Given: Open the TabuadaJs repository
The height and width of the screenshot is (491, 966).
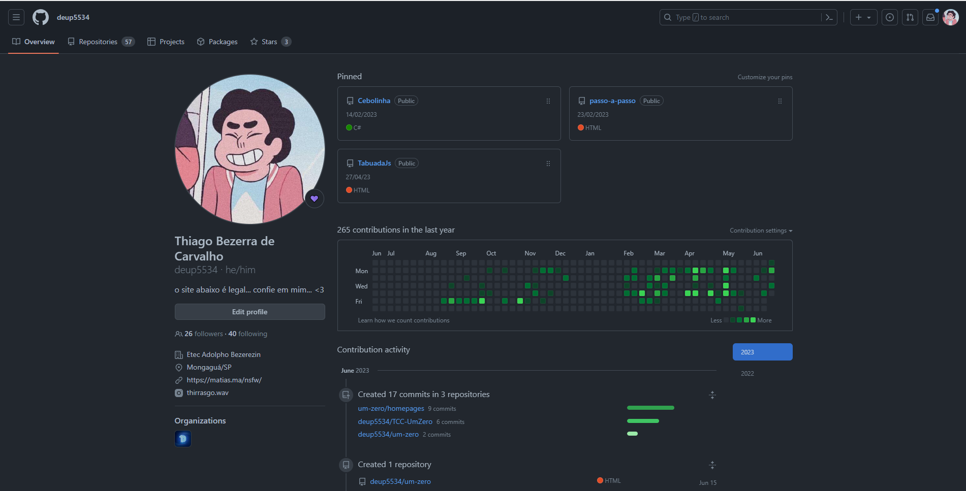Looking at the screenshot, I should point(375,163).
